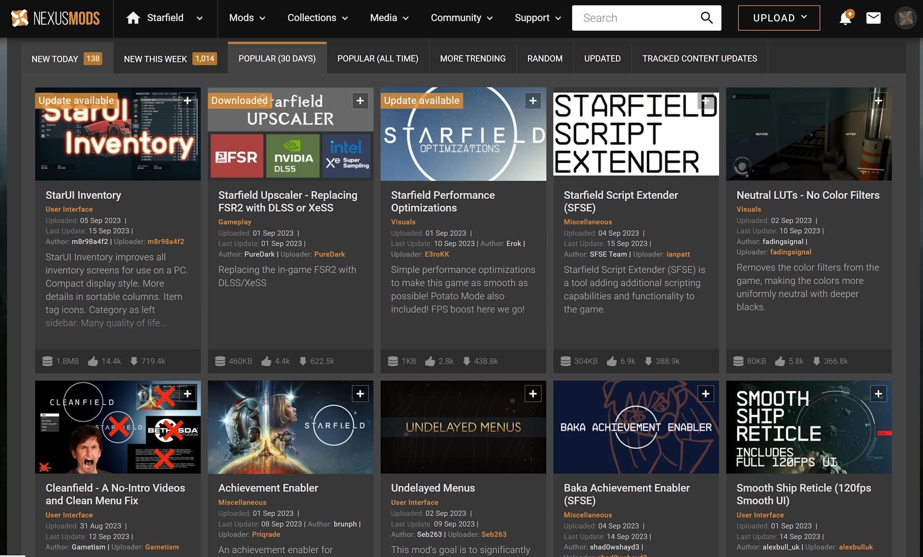Click the search magnifier icon
923x557 pixels.
[x=706, y=18]
